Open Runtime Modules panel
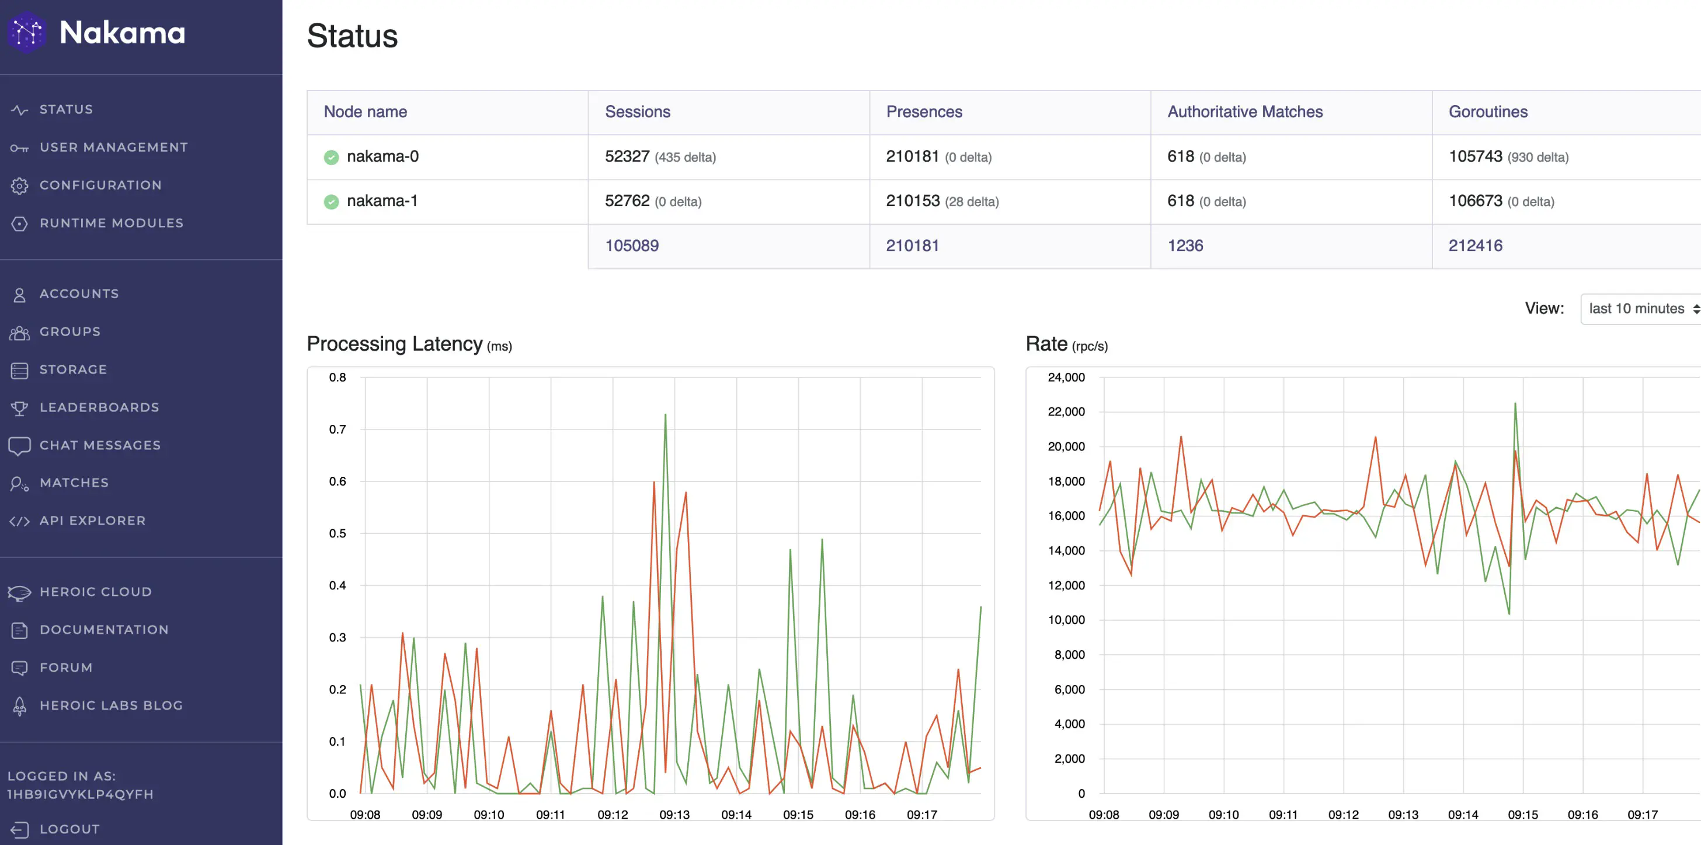 [x=112, y=222]
